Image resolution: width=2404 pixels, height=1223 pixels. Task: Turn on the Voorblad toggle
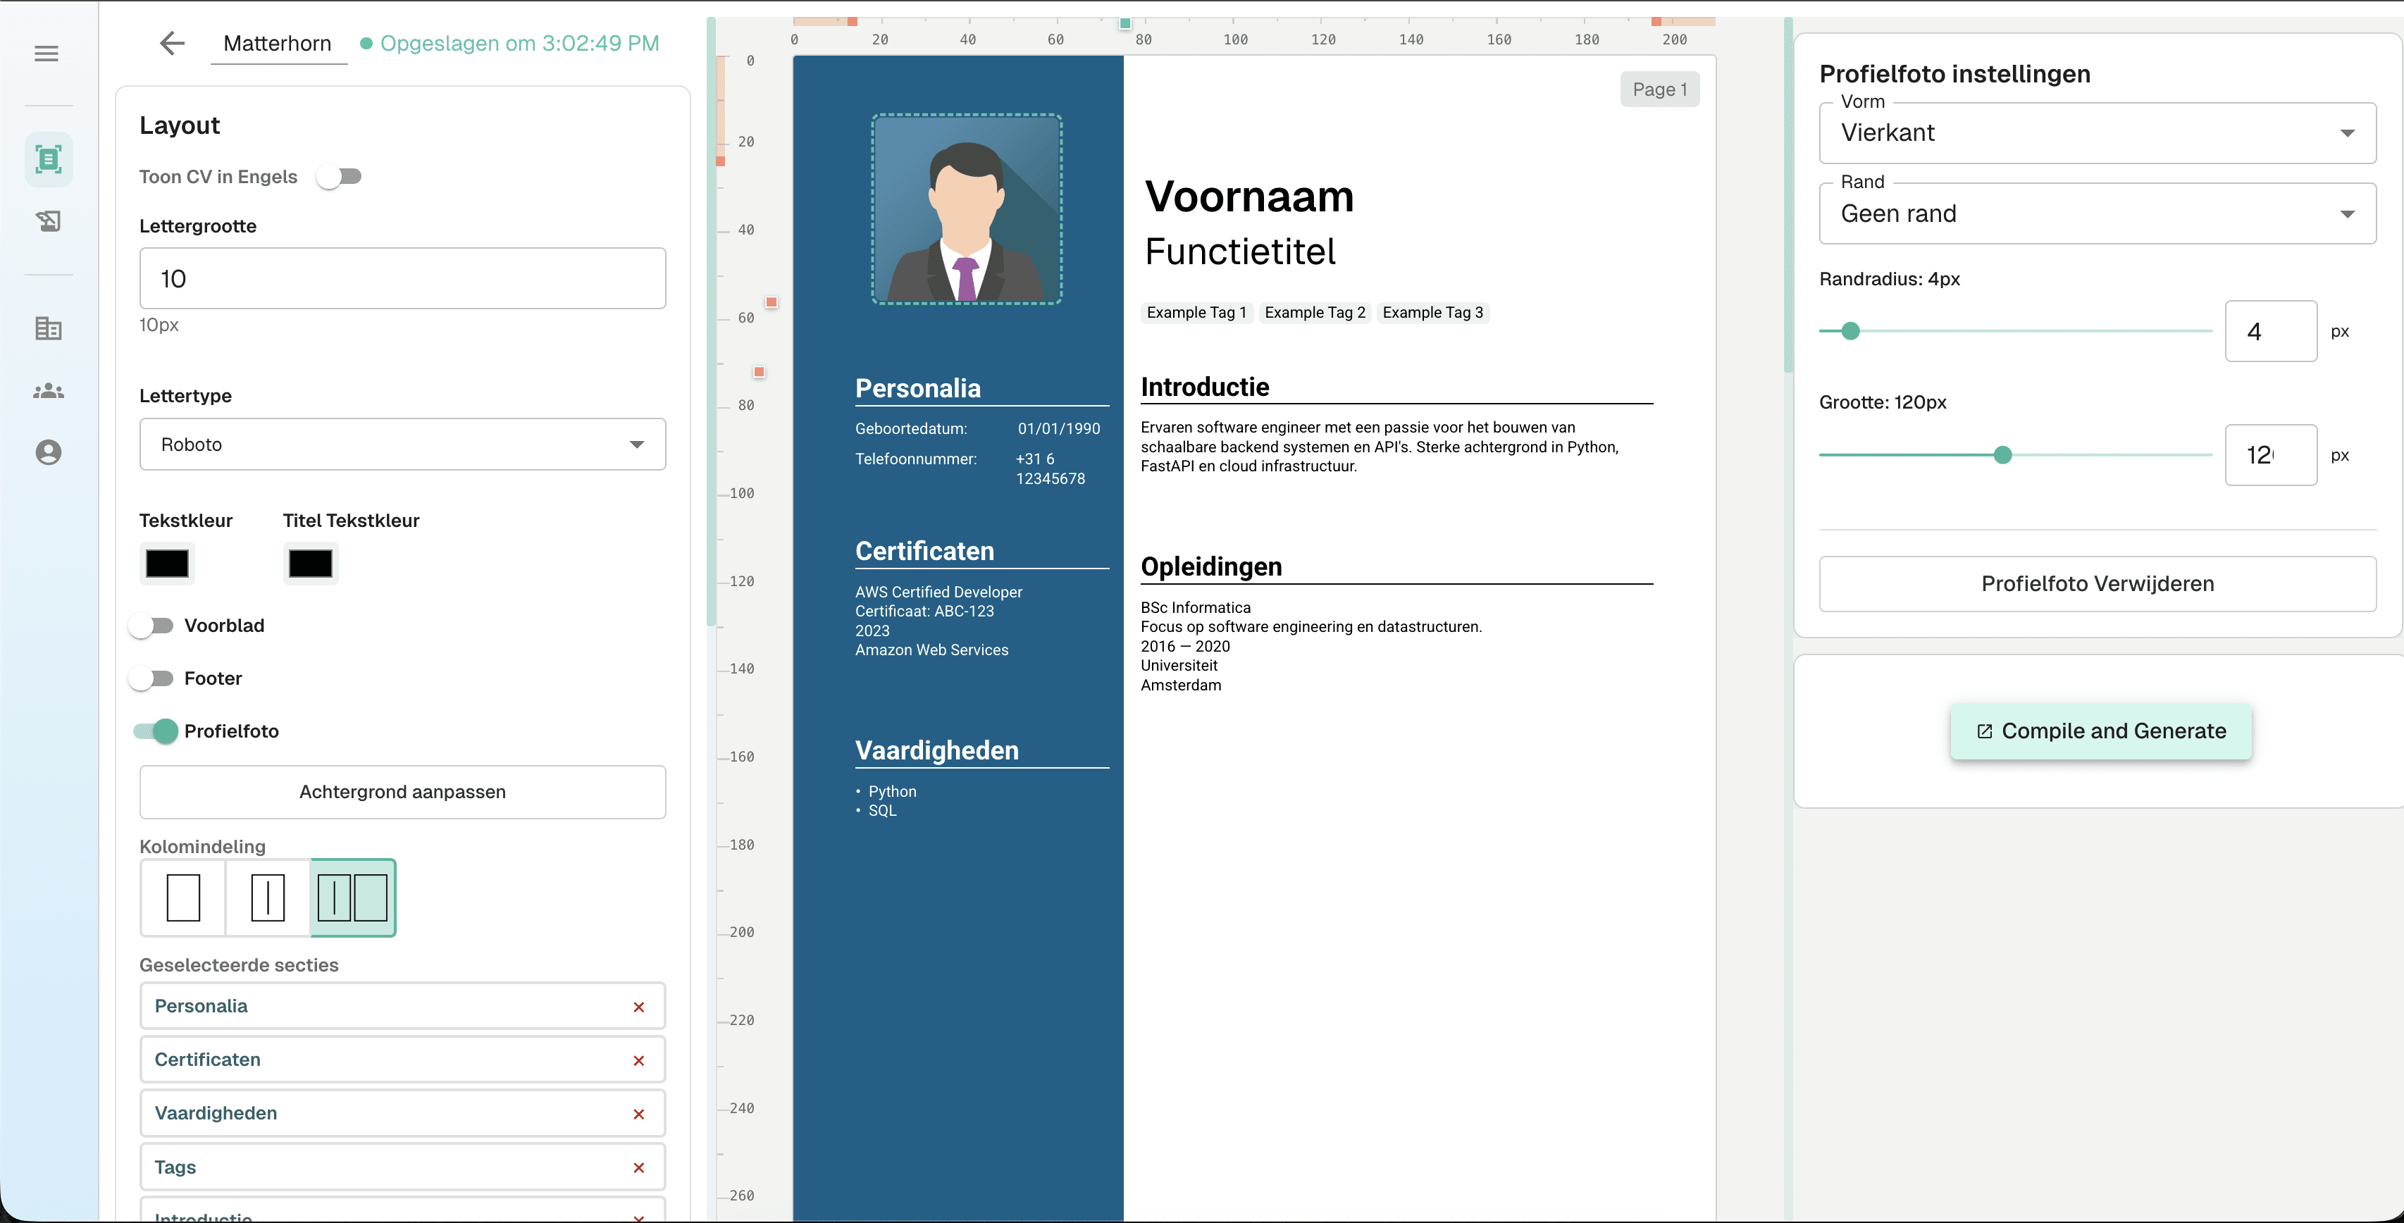tap(152, 626)
